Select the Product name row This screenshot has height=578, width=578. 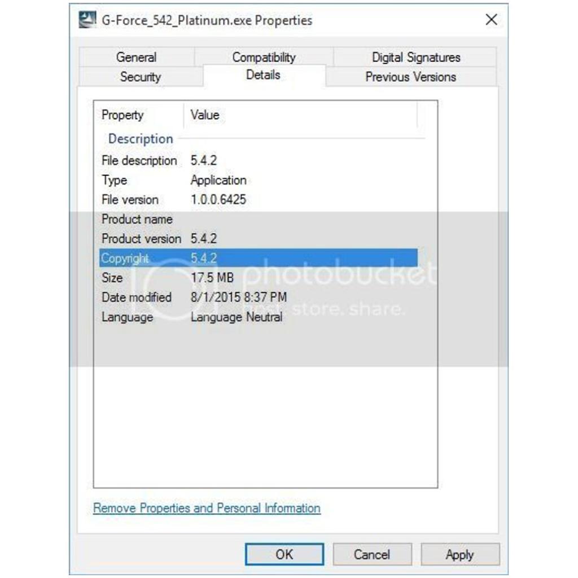point(137,220)
